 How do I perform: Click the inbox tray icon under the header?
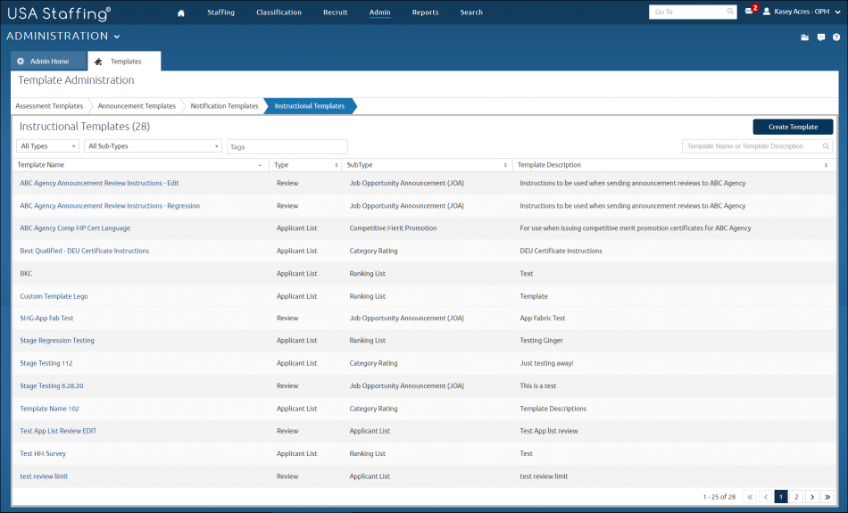pos(805,37)
